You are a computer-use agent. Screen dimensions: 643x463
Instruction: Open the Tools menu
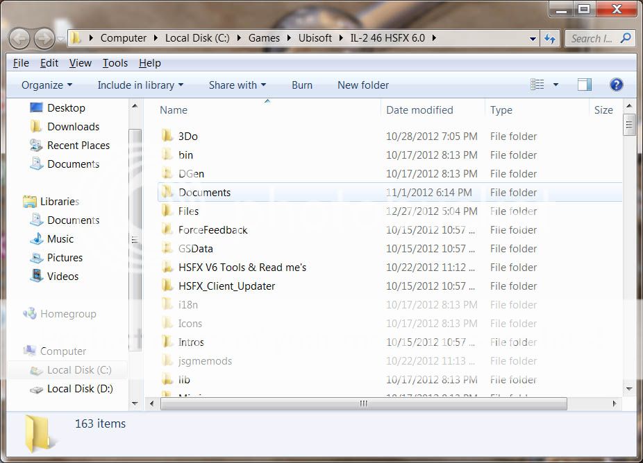[x=115, y=63]
